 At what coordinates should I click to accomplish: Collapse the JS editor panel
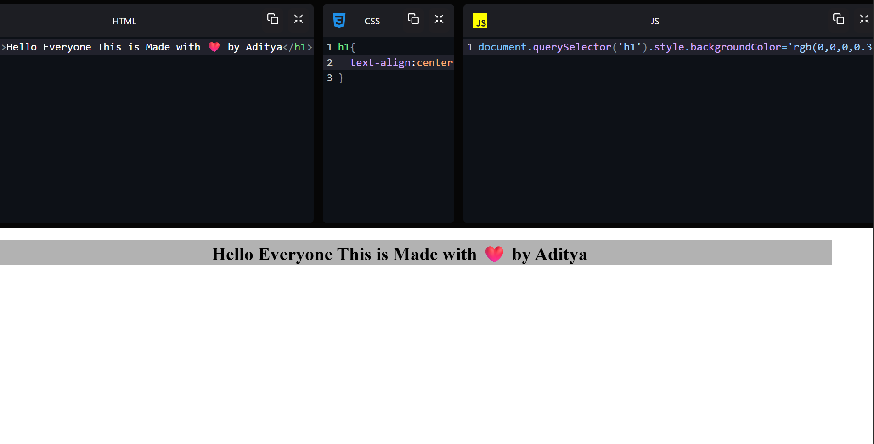864,19
